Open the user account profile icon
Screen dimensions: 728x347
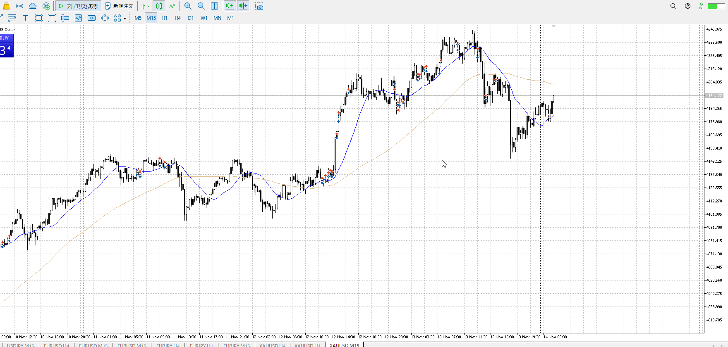click(687, 6)
